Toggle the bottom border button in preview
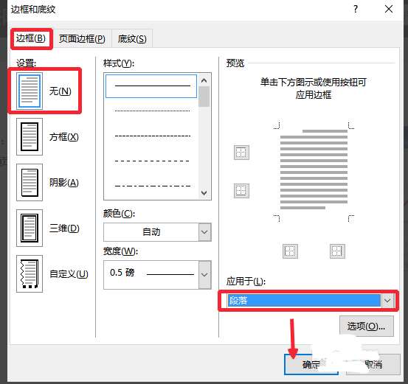This screenshot has height=384, width=408. [x=241, y=191]
